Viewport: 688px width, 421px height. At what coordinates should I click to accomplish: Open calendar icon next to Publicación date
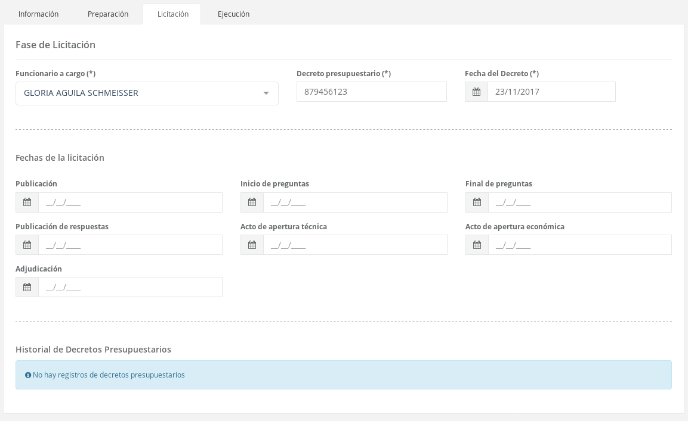point(27,202)
